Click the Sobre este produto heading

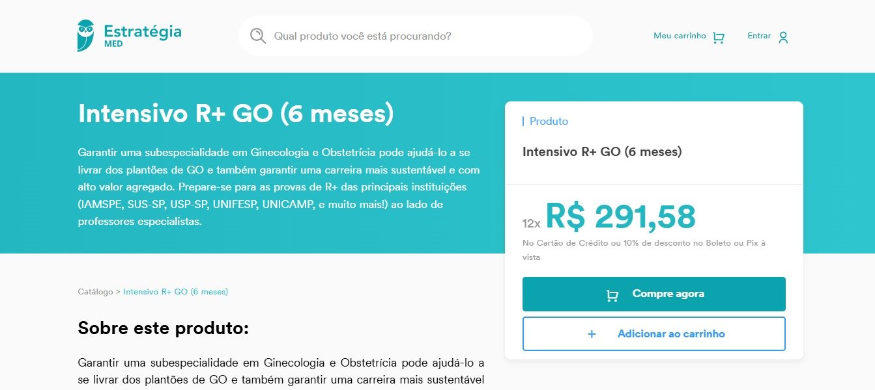coord(163,328)
